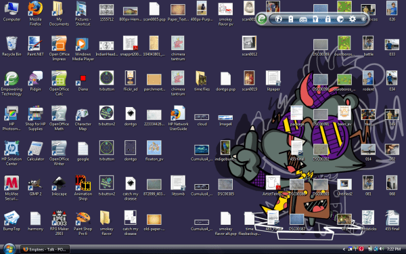The image size is (406, 254).
Task: Open the time flies folder
Action: pyautogui.click(x=202, y=81)
